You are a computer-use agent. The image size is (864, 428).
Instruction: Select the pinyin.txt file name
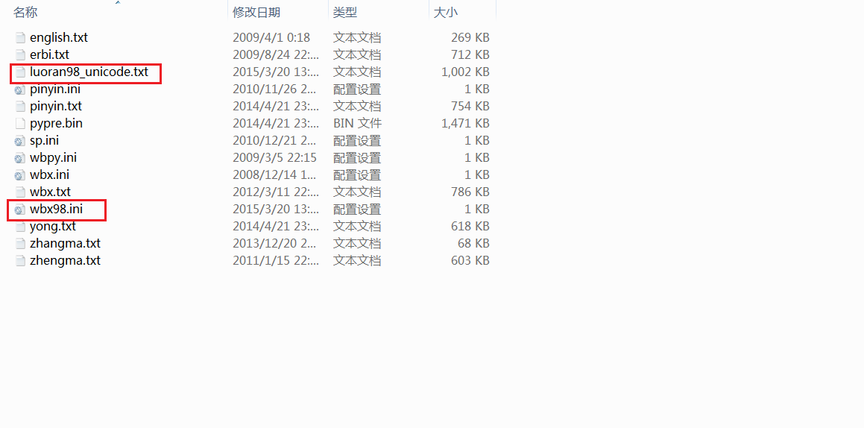[x=56, y=107]
